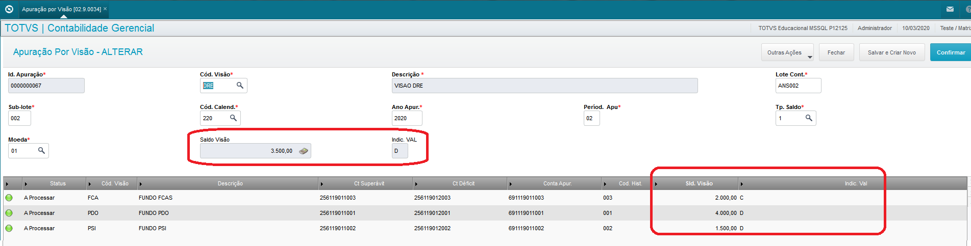This screenshot has height=246, width=971.
Task: Click Cód. Visão cell PDO
Action: (x=93, y=213)
